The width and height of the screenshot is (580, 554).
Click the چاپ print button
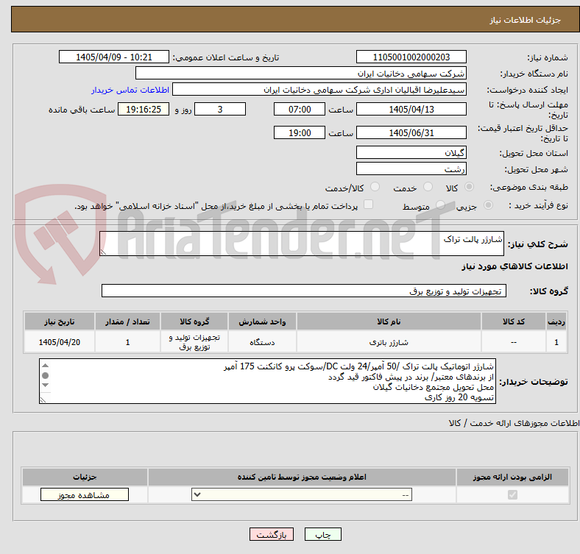(x=323, y=534)
